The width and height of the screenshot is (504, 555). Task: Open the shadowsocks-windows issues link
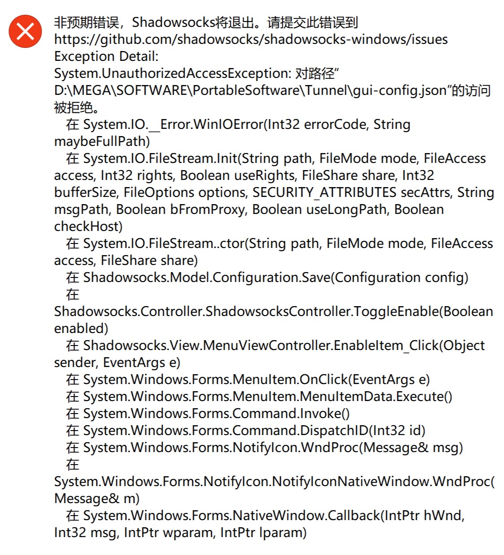pyautogui.click(x=251, y=40)
